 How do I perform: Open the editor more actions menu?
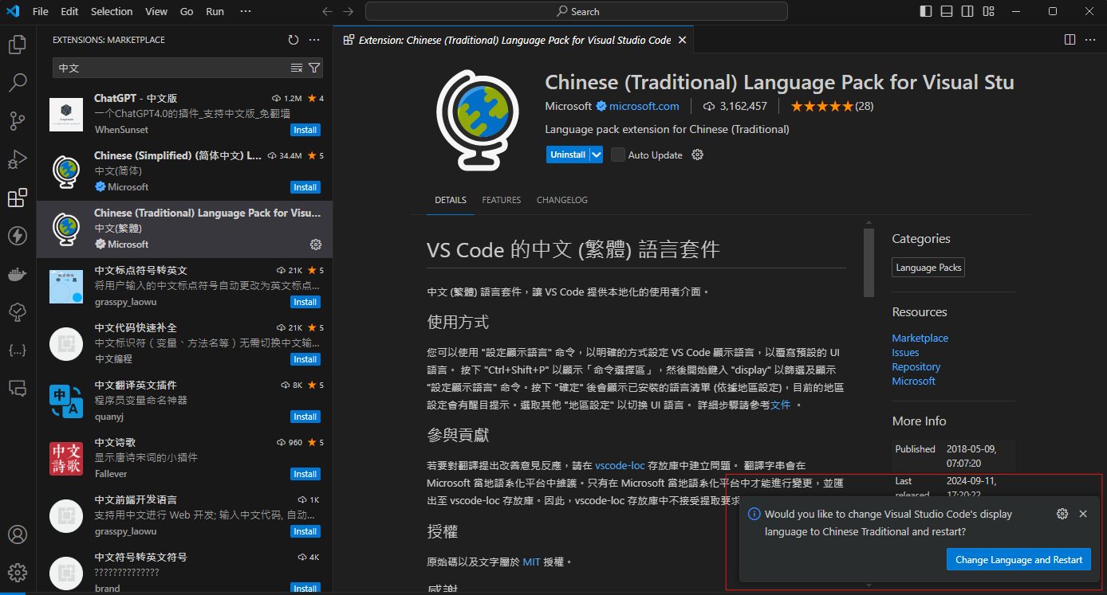[x=1091, y=40]
